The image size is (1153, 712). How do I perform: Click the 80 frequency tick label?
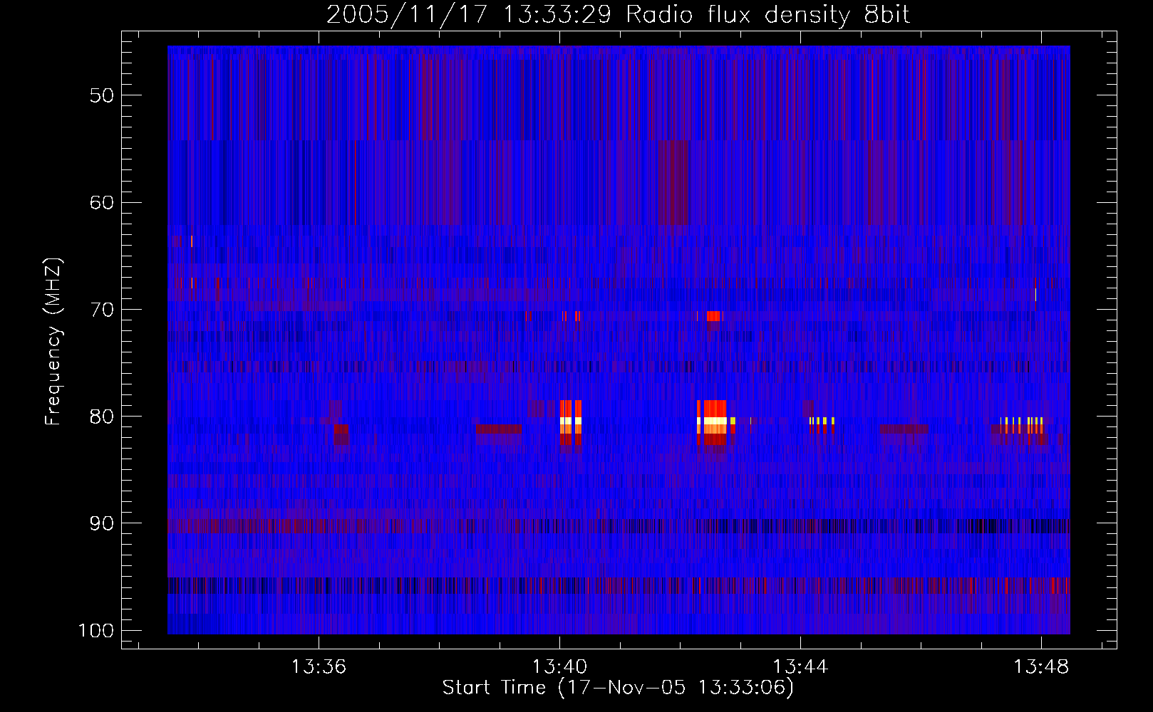pyautogui.click(x=101, y=417)
